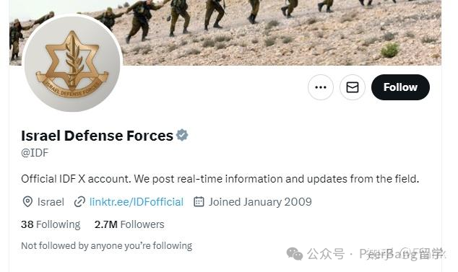458x272 pixels.
Task: Click the WeChat logo watermark icon
Action: click(295, 254)
